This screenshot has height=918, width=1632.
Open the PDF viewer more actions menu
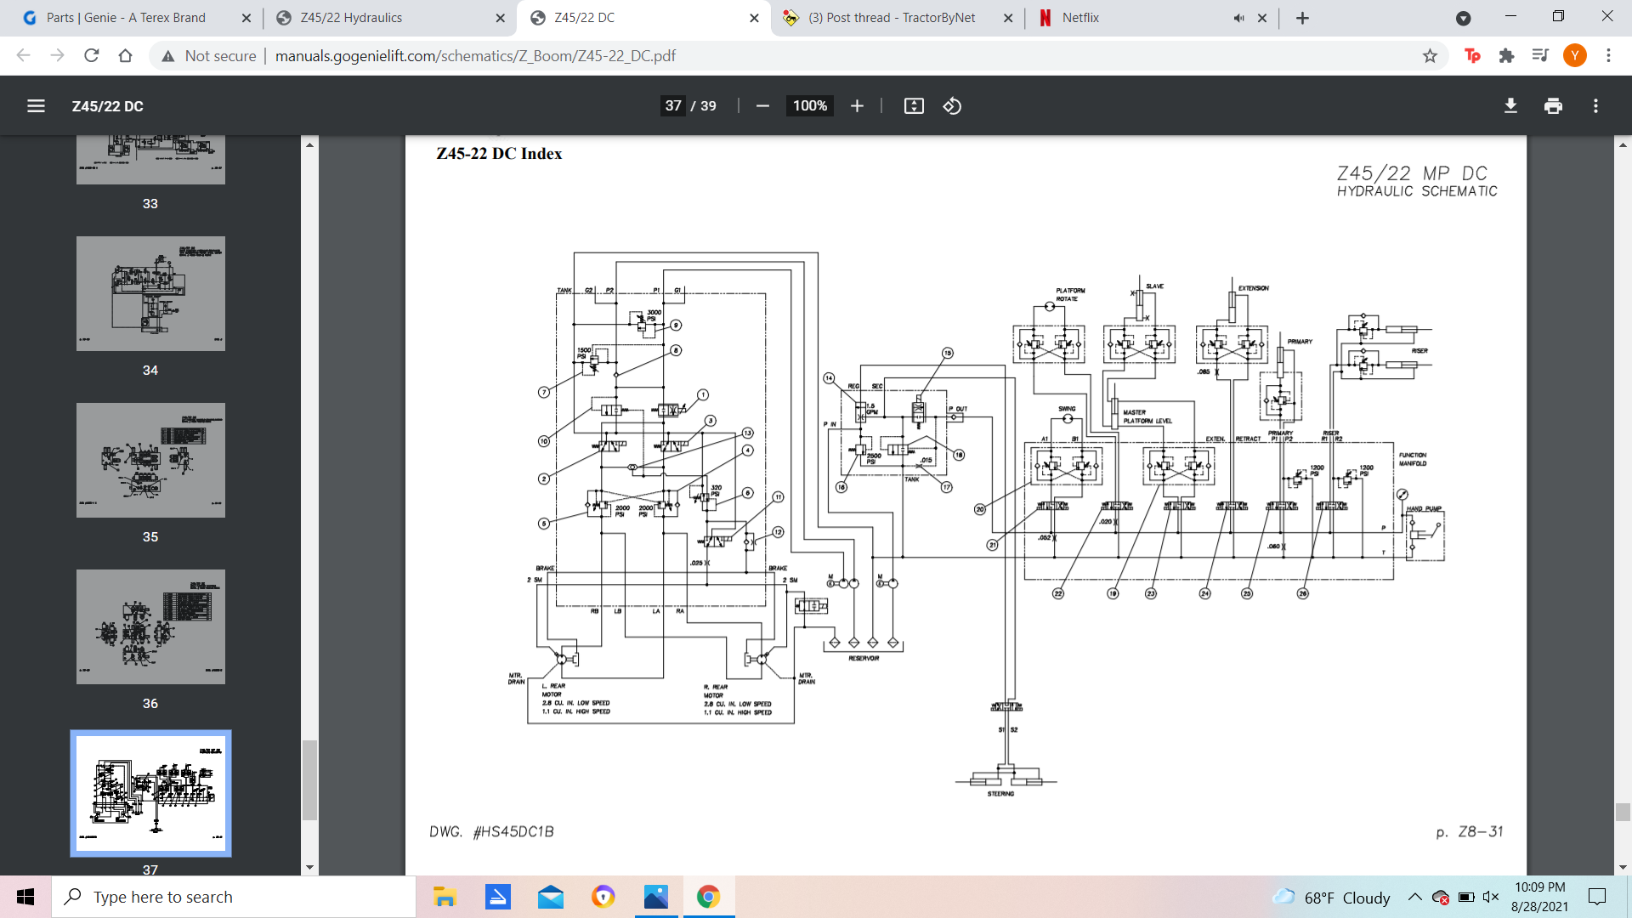click(x=1595, y=106)
